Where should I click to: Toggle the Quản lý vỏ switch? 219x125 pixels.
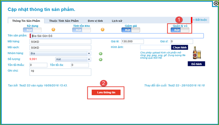tap(180, 30)
